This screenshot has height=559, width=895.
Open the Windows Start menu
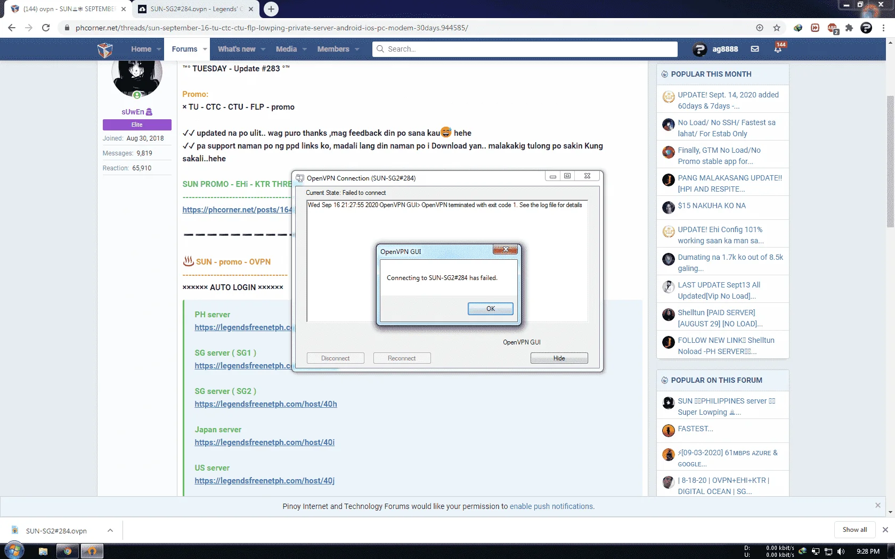click(14, 550)
